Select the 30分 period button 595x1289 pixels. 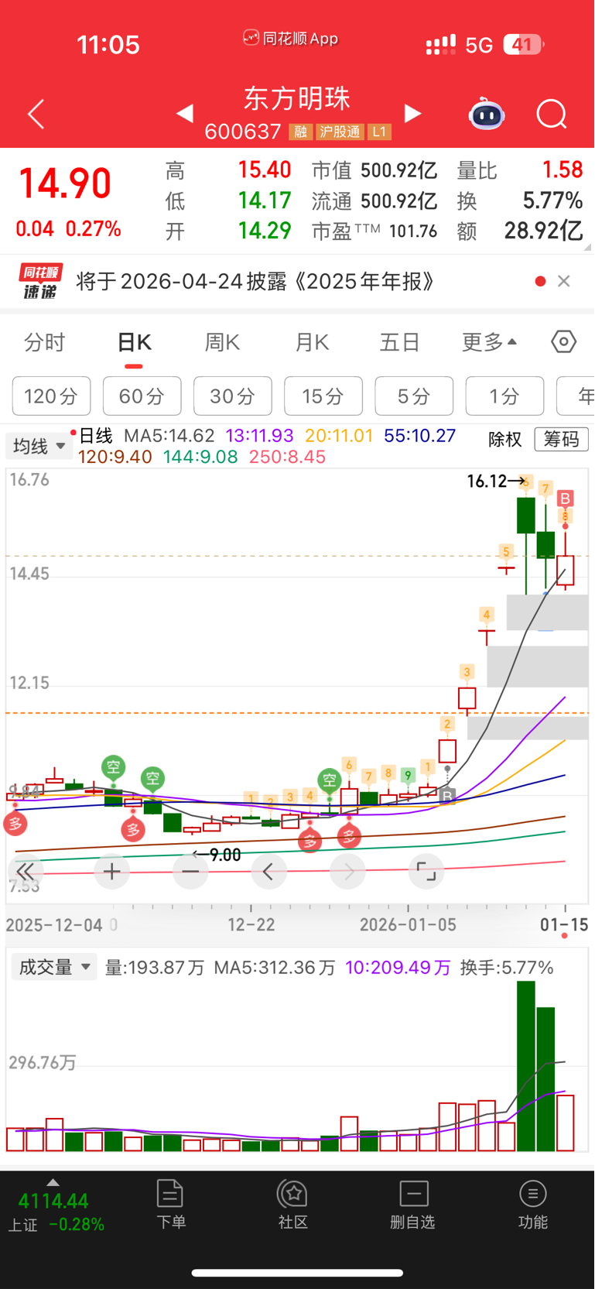232,396
